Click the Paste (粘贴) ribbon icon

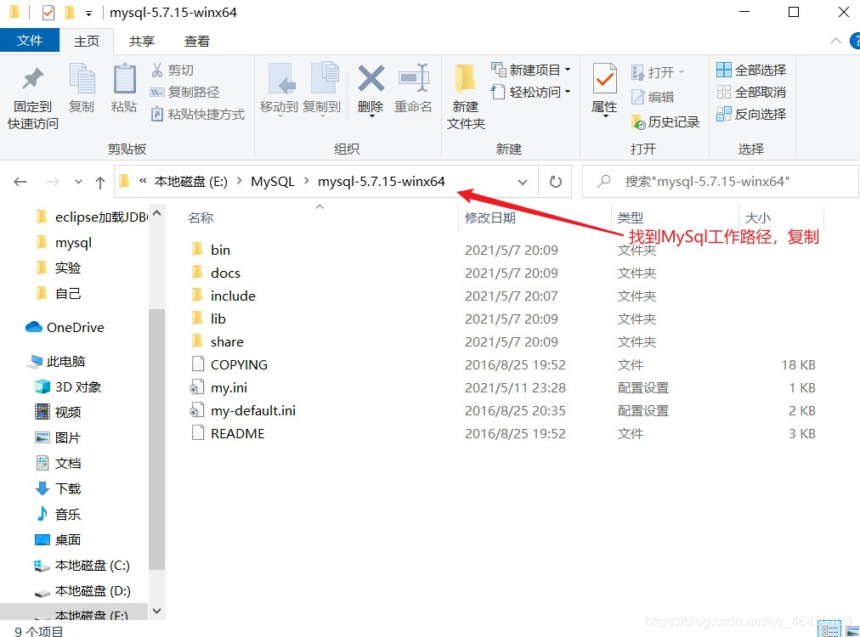coord(125,78)
